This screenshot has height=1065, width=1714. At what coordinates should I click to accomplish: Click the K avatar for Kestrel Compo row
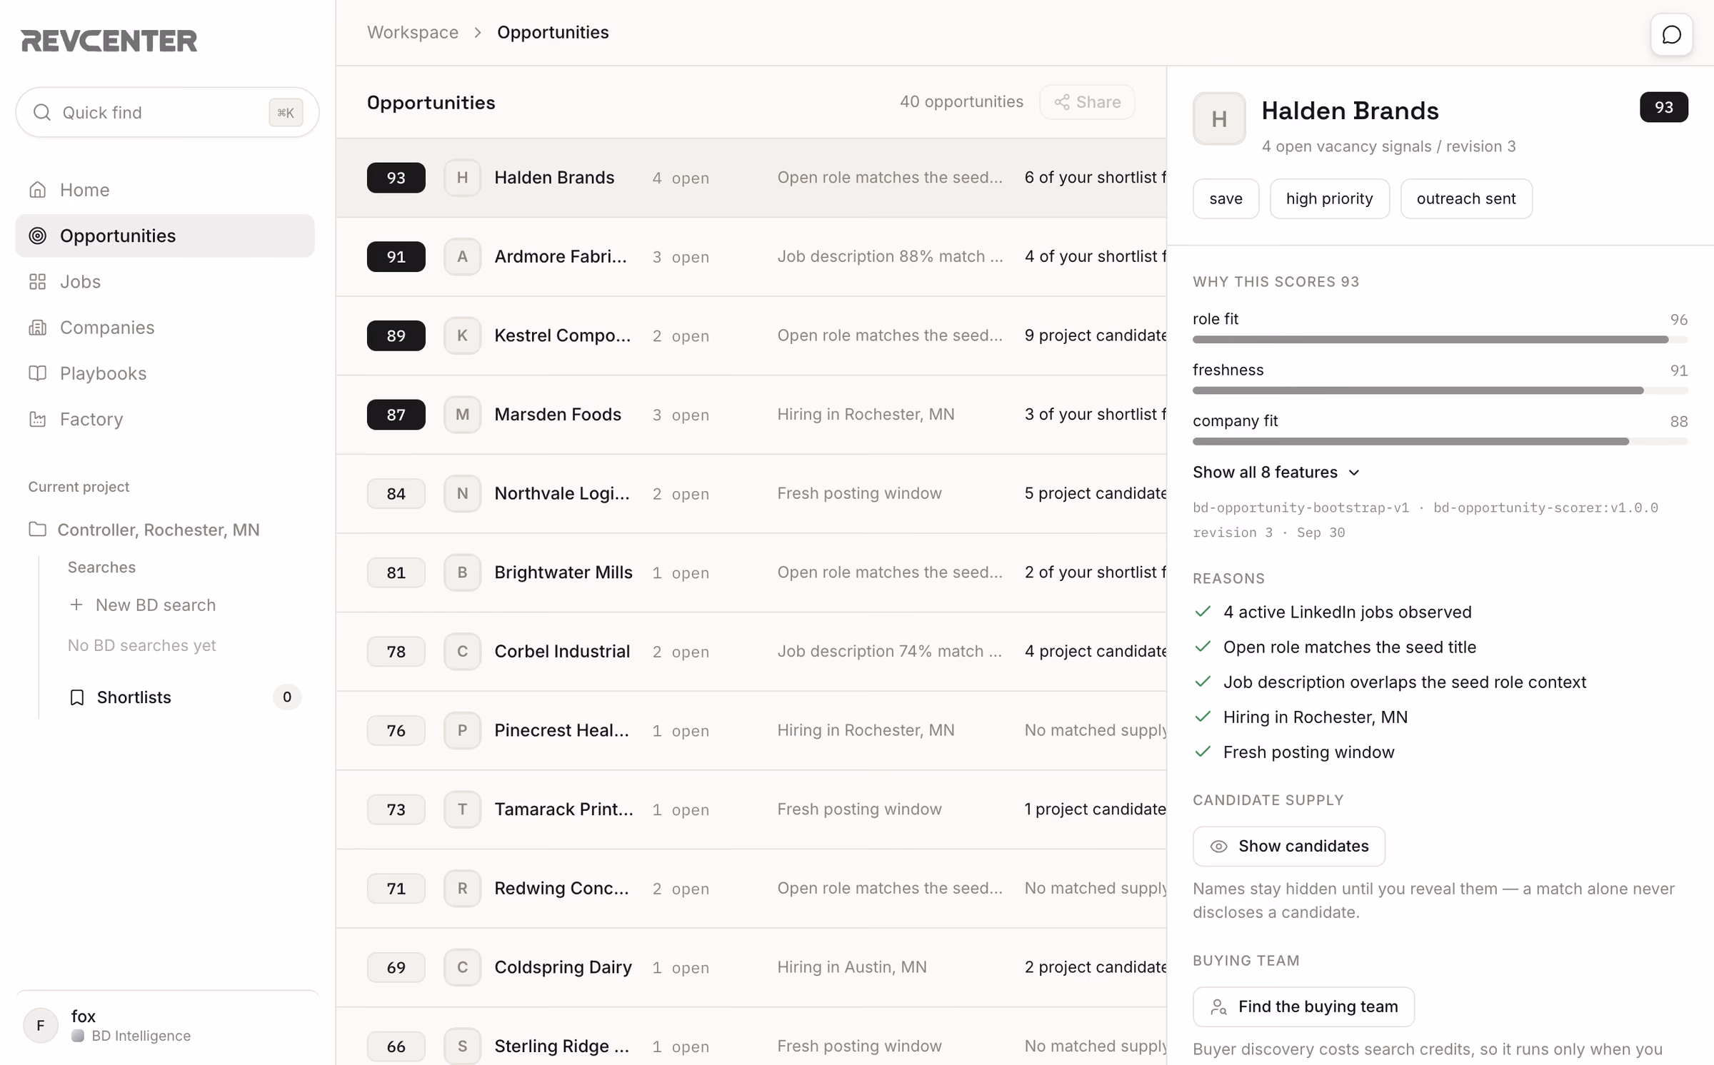point(462,335)
